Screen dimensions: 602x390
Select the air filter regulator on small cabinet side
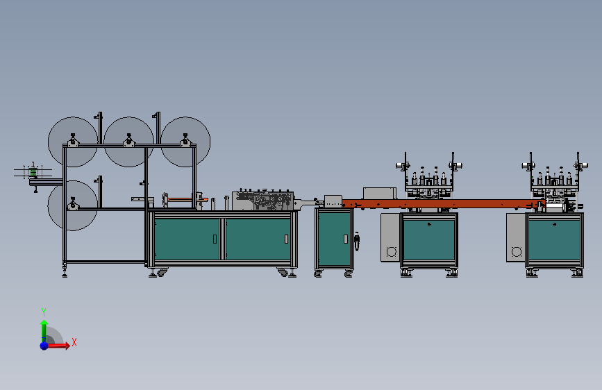coord(357,241)
